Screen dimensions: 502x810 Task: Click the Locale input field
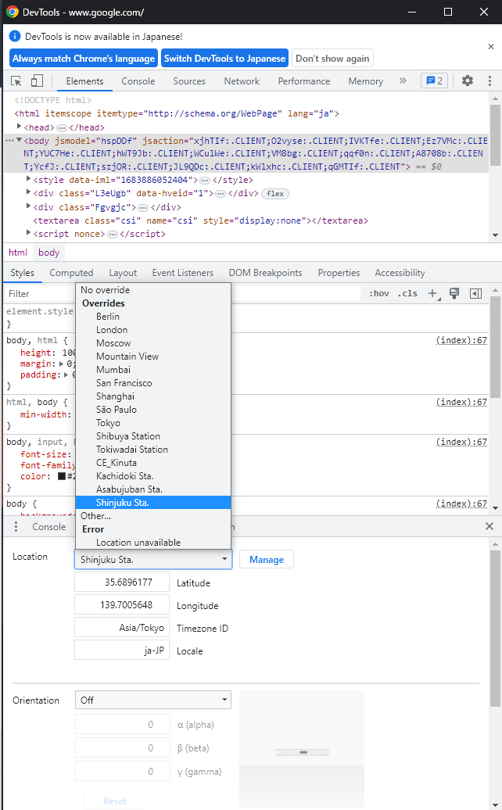[122, 651]
